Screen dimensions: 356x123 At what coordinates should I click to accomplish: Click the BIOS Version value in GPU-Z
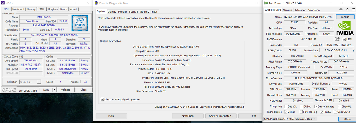(x=308, y=39)
